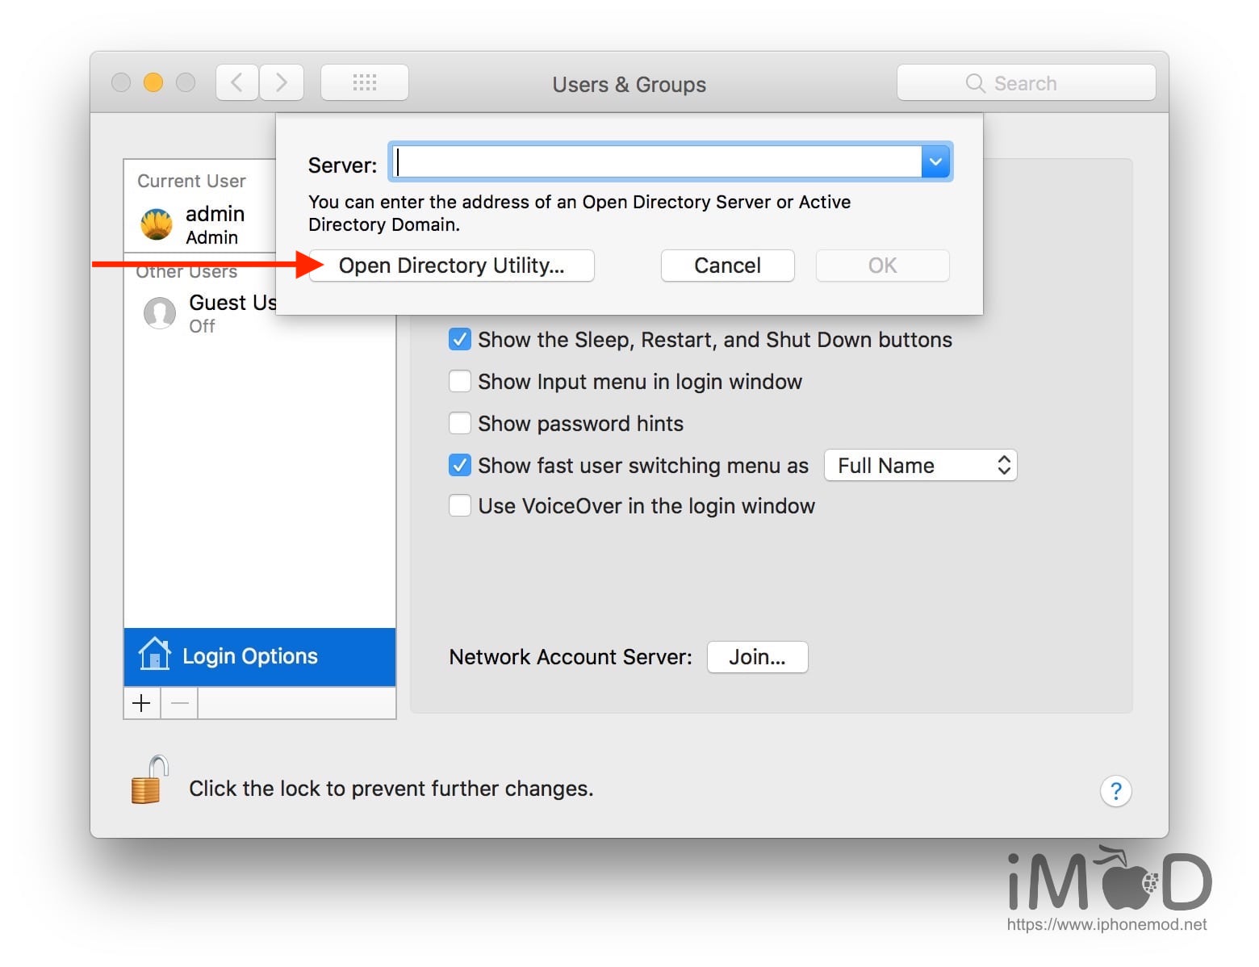Click the Login Options house icon
The height and width of the screenshot is (967, 1259).
click(154, 655)
